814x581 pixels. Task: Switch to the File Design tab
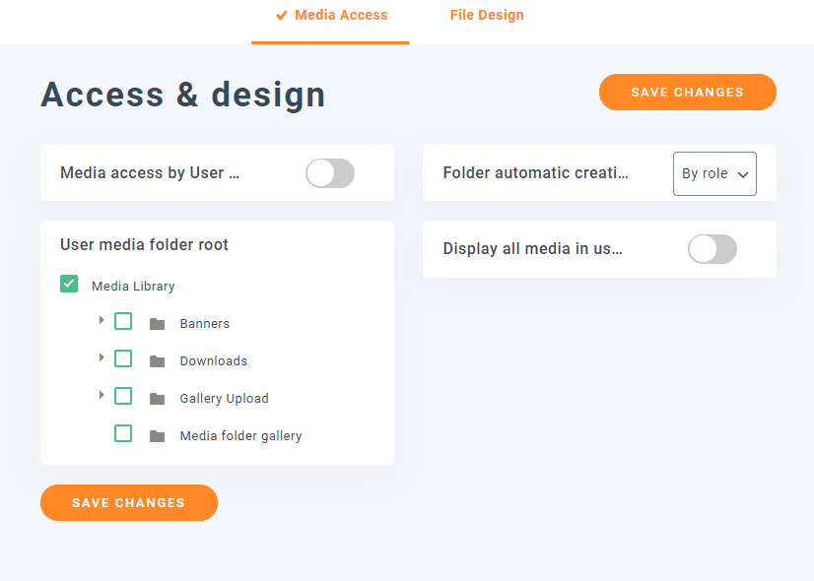pyautogui.click(x=487, y=16)
